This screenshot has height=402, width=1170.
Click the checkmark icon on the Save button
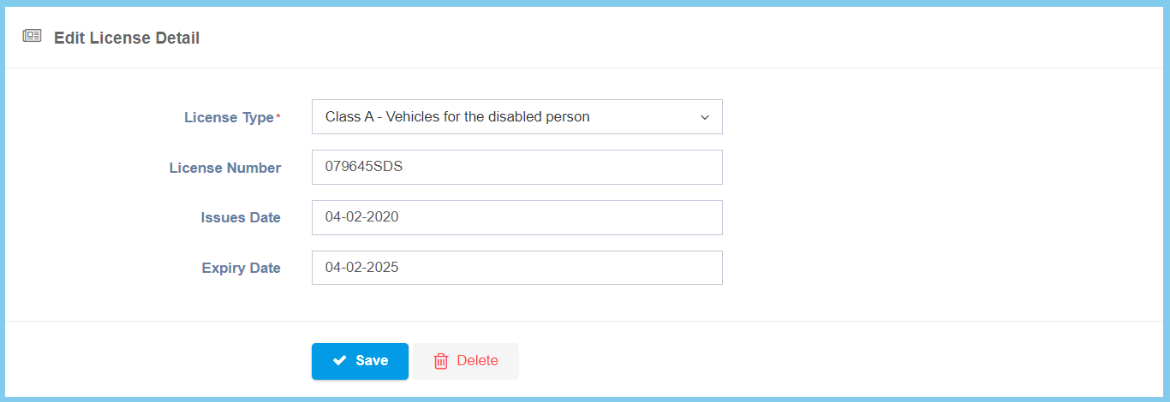[339, 361]
